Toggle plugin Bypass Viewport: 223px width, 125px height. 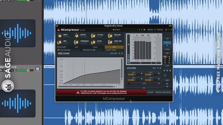[x=150, y=30]
